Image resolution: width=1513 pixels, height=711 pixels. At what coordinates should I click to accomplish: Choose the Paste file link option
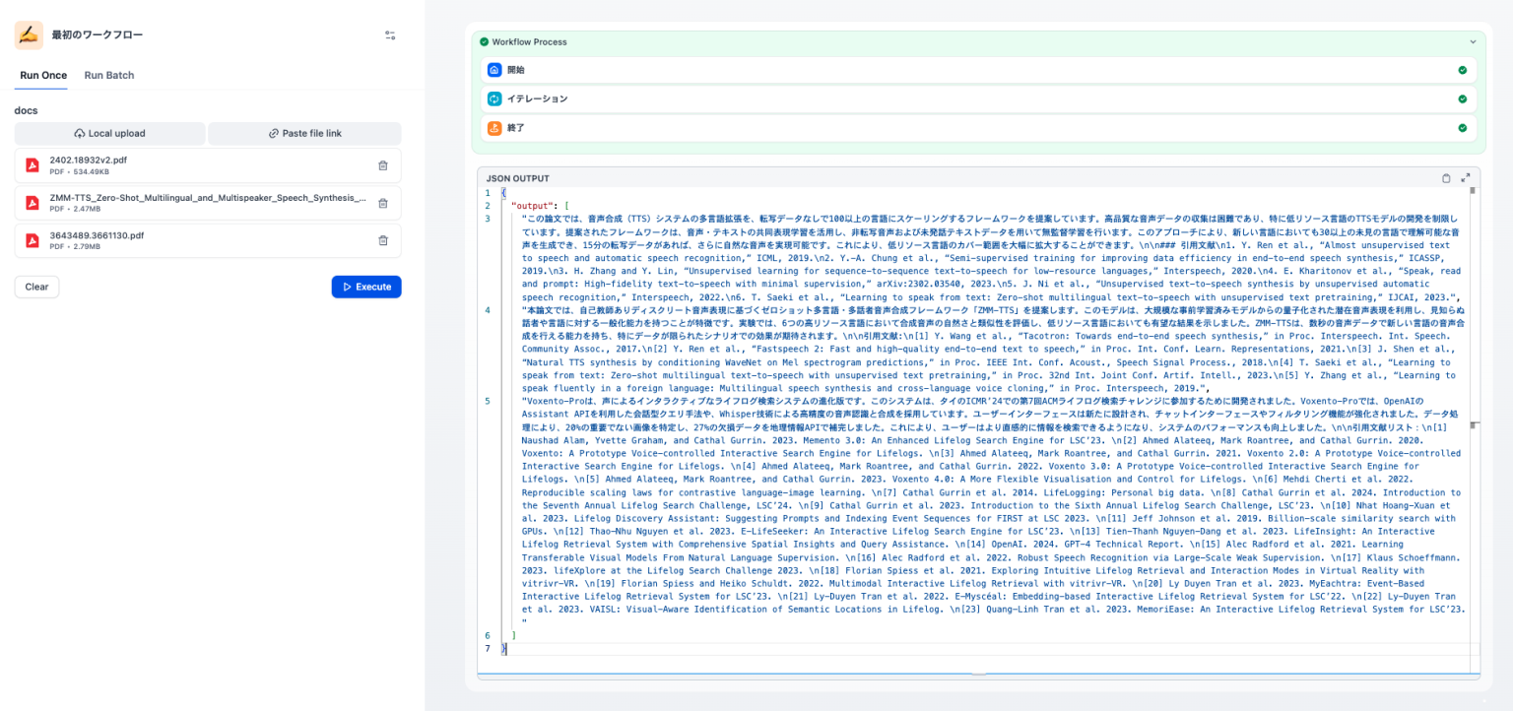[304, 134]
